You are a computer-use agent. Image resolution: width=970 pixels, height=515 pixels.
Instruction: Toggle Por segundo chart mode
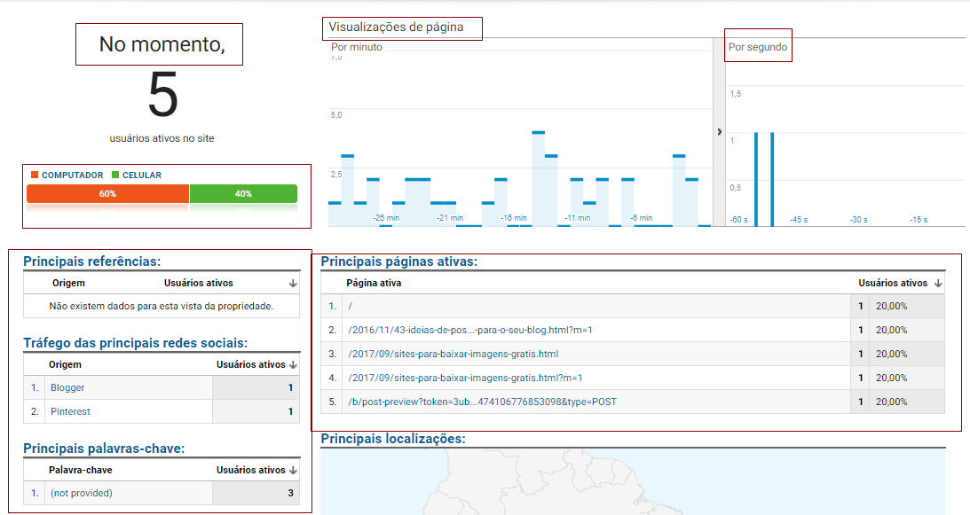click(x=757, y=45)
